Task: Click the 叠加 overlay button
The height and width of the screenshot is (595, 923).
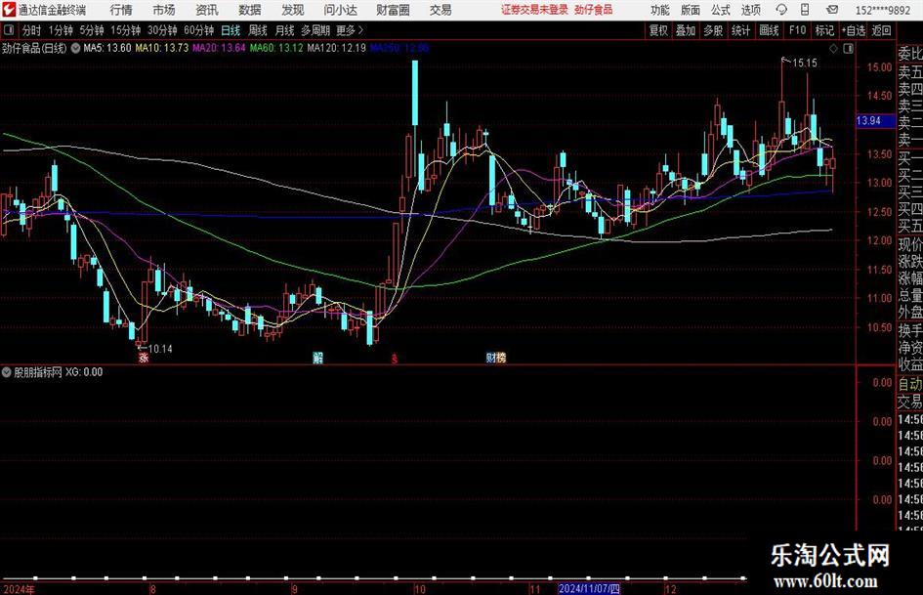Action: (686, 30)
